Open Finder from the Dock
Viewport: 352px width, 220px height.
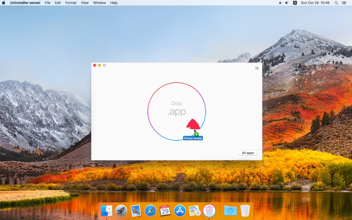click(106, 211)
